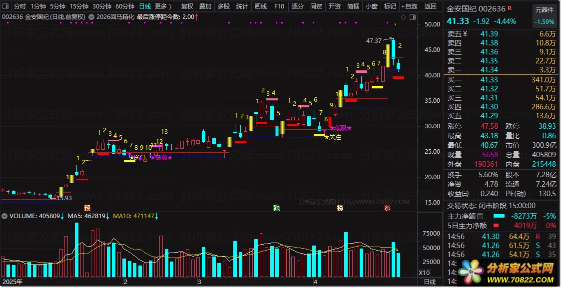Screen dimensions: 562x288
Task: Open the F10 company info
Action: pos(279,6)
